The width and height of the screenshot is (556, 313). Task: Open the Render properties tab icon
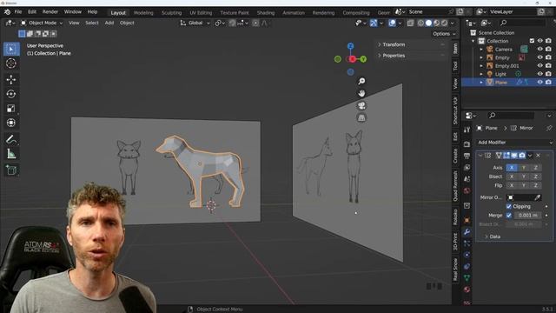467,144
